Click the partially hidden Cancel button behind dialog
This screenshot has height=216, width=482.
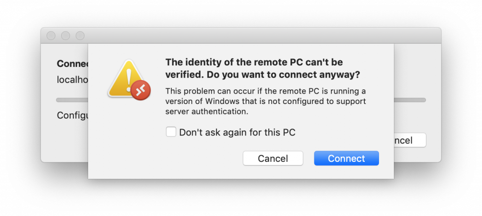pos(409,140)
